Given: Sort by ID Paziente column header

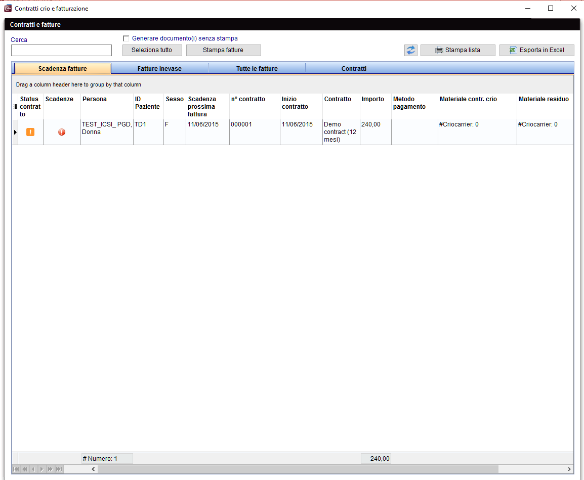Looking at the screenshot, I should click(x=149, y=107).
